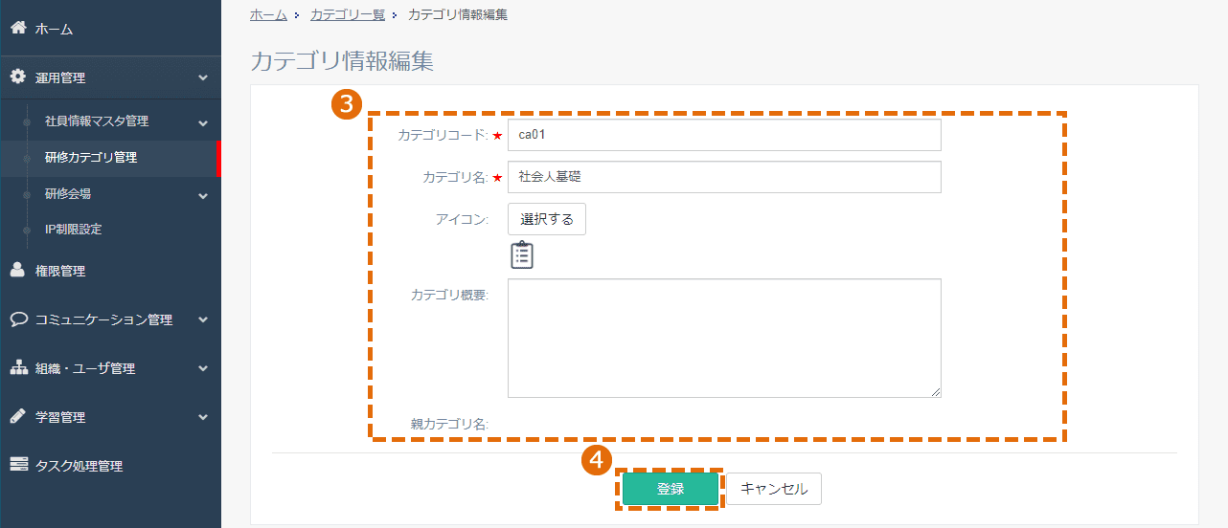
Task: Click the キャンセル button
Action: tap(774, 489)
